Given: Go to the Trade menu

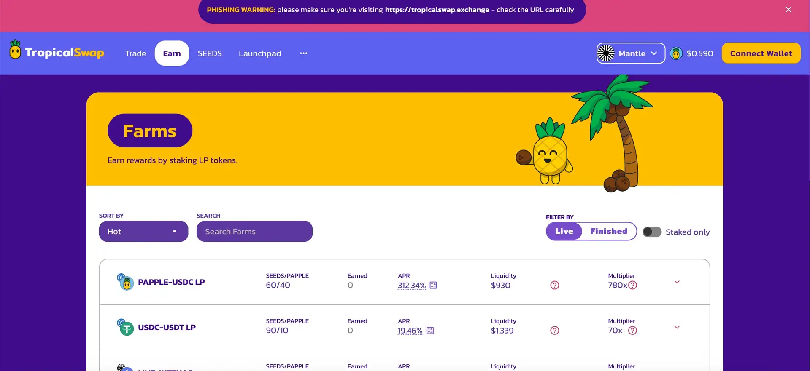Looking at the screenshot, I should click(x=135, y=53).
